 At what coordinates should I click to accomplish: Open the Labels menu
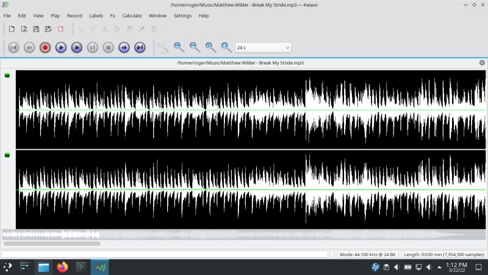(x=96, y=16)
